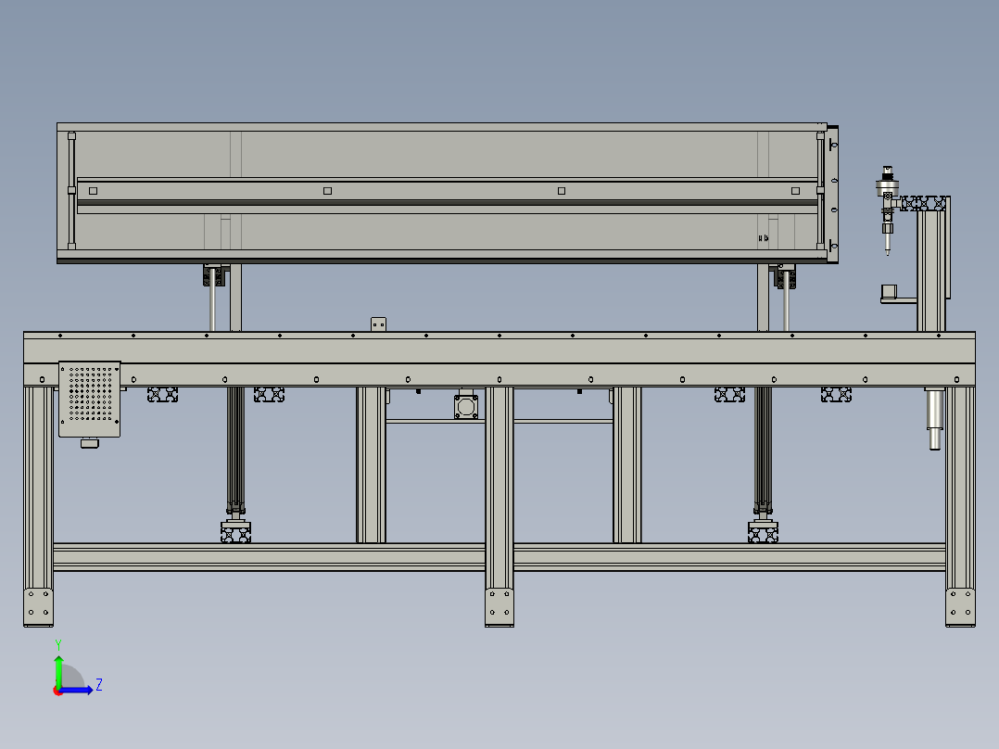The width and height of the screenshot is (999, 749).
Task: Select the dispensing nozzle head at top right
Action: point(887,210)
